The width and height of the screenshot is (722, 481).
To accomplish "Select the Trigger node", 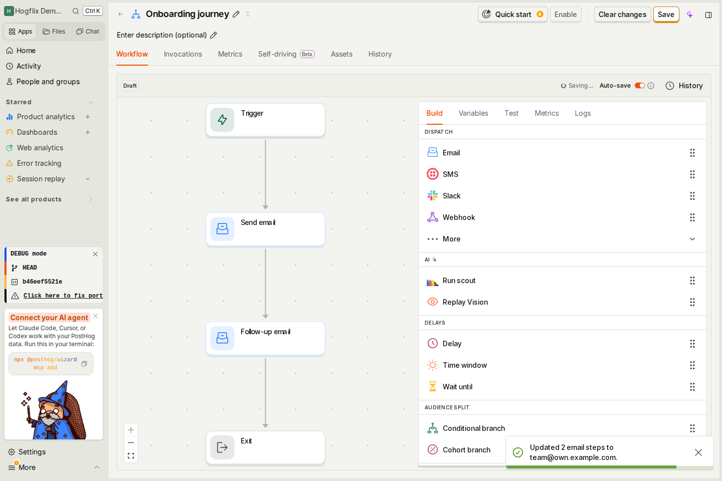I will (265, 120).
